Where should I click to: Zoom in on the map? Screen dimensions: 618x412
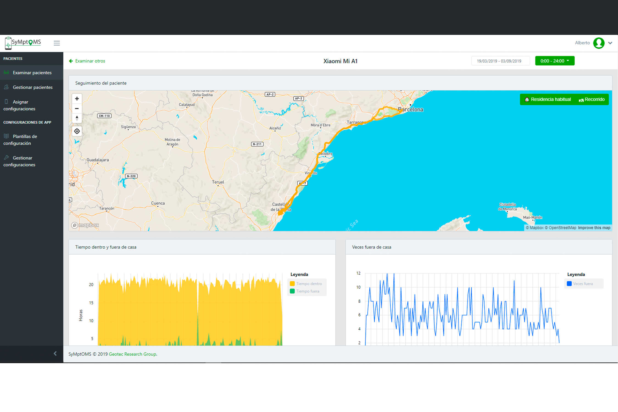tap(77, 99)
